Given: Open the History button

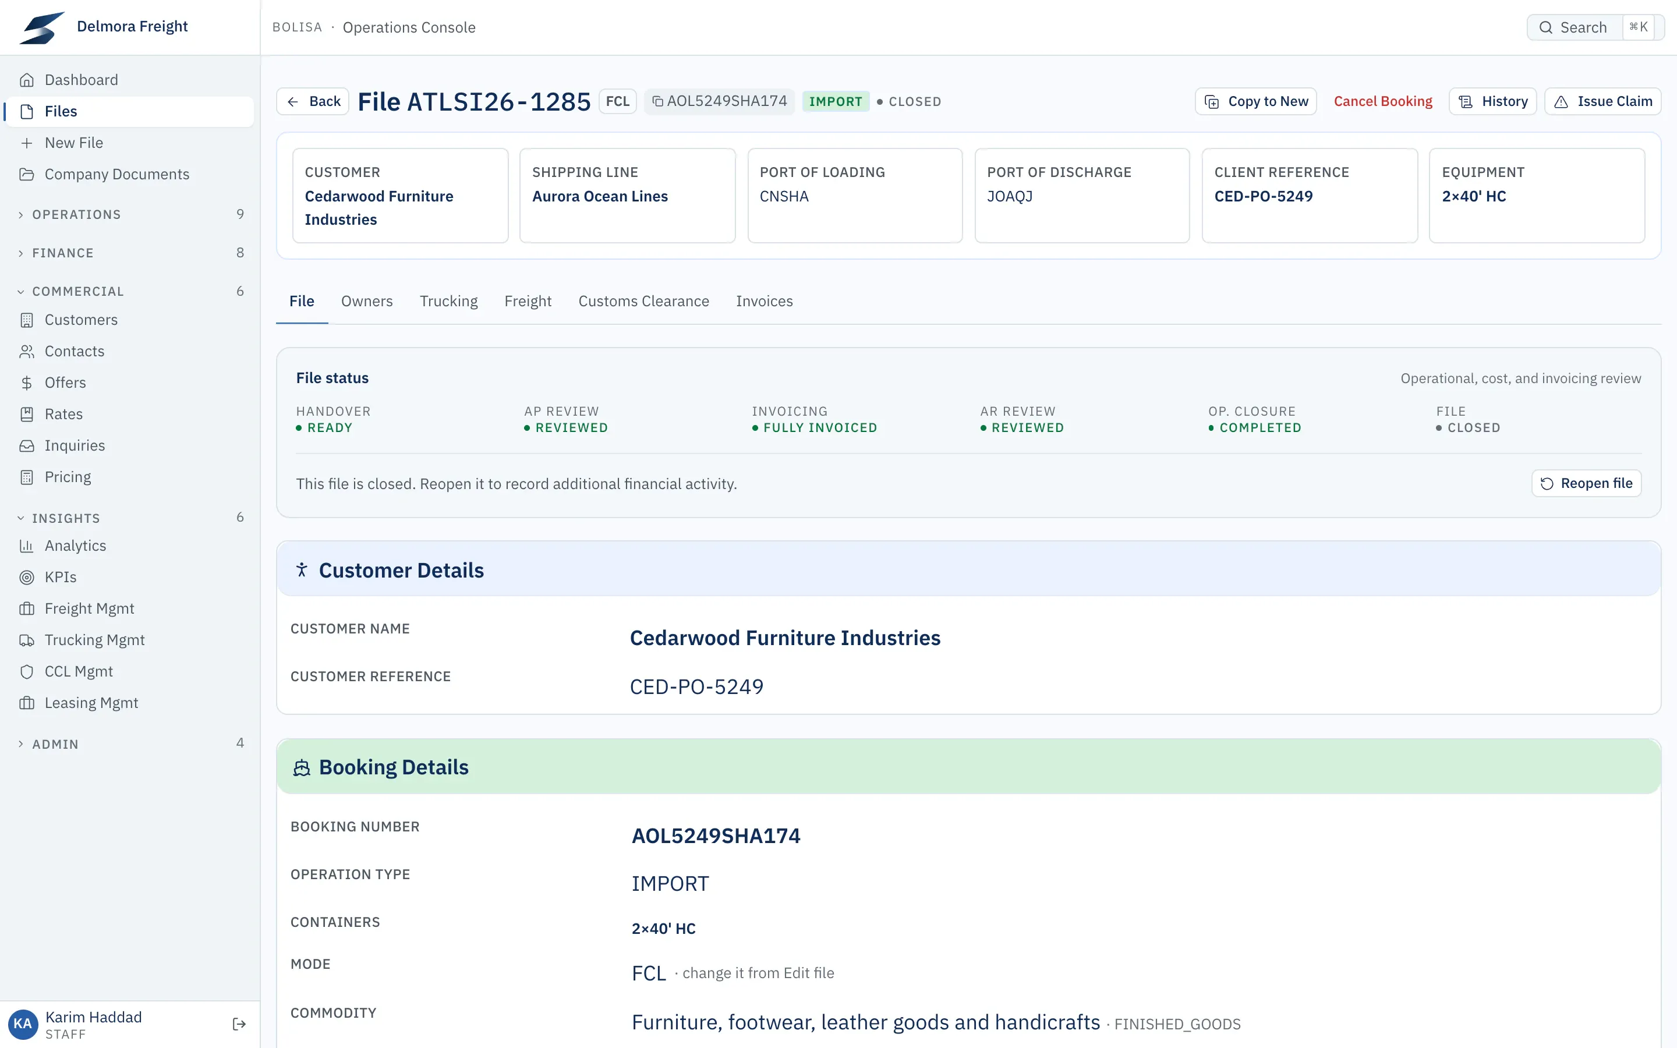Looking at the screenshot, I should (1492, 102).
